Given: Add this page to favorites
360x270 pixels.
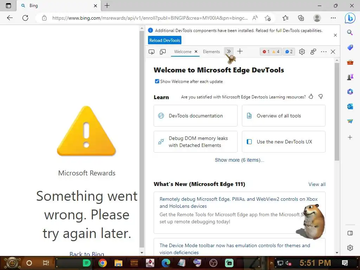Looking at the screenshot, I should coord(268,18).
